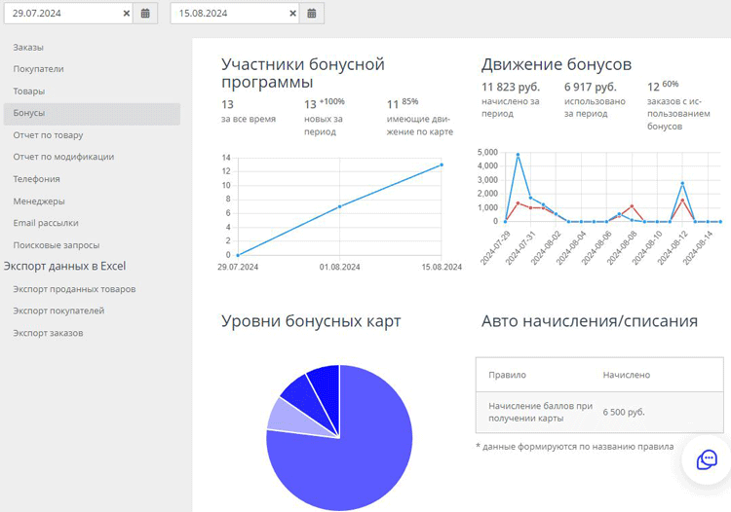Click the Движение бонусов heading
The width and height of the screenshot is (731, 512).
point(557,64)
